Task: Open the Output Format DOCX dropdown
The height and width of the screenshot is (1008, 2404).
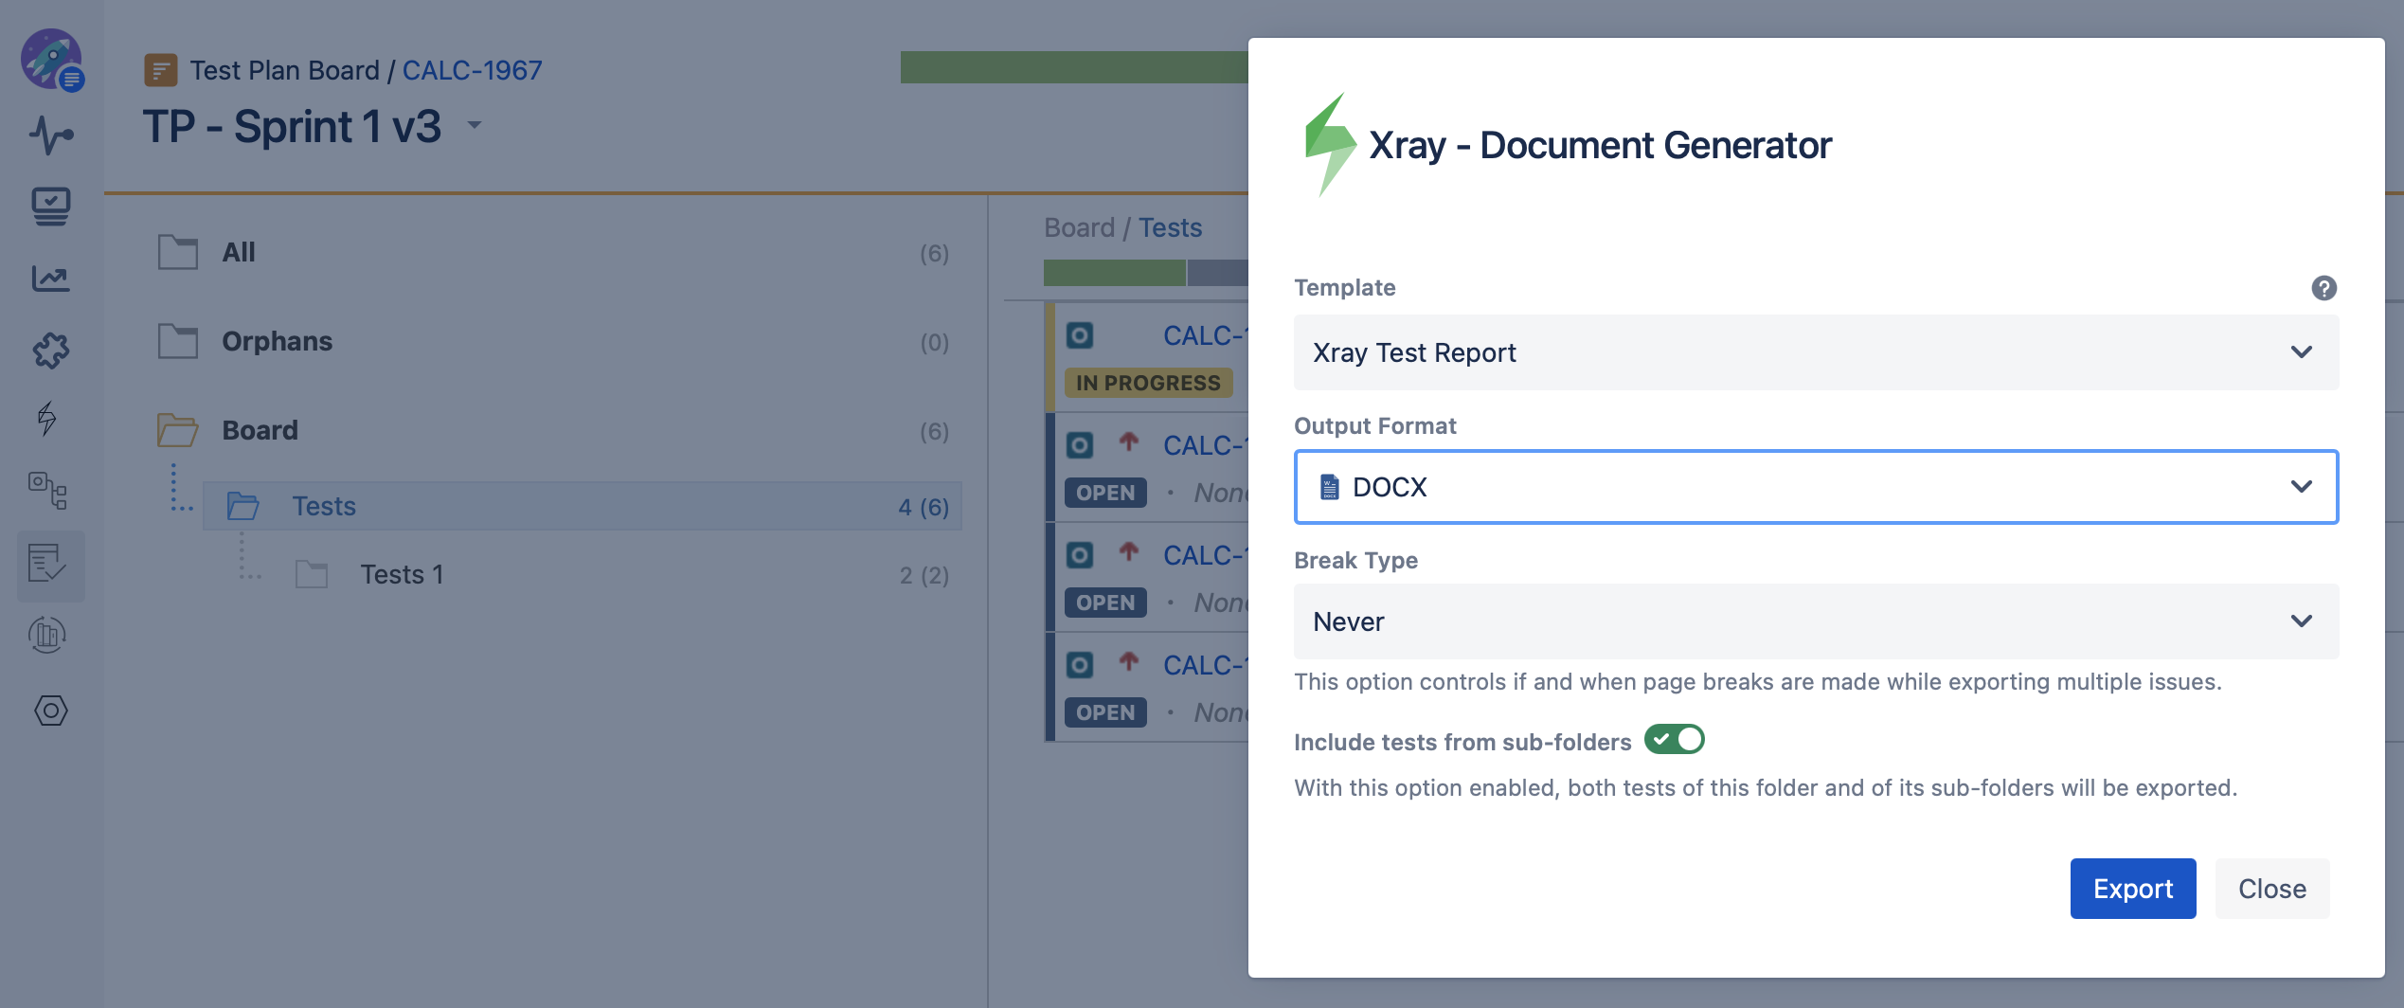Action: tap(1816, 487)
